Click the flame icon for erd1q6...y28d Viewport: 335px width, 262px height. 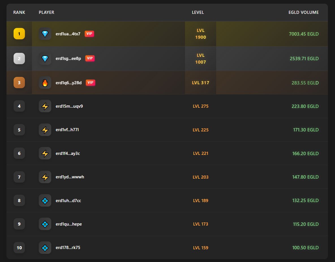click(45, 83)
